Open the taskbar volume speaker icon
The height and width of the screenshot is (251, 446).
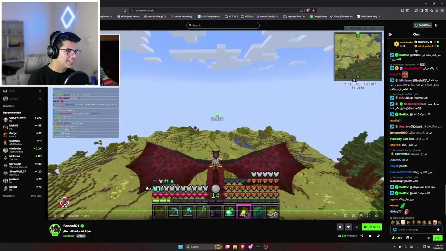coord(428,247)
